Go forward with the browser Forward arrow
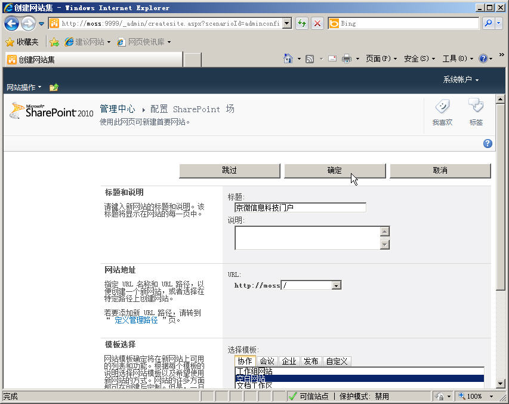Viewport: 509px width, 404px height. (29, 23)
